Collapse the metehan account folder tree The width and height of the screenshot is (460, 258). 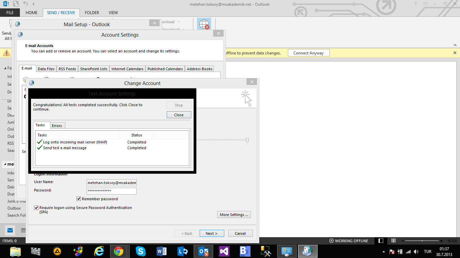click(5, 164)
